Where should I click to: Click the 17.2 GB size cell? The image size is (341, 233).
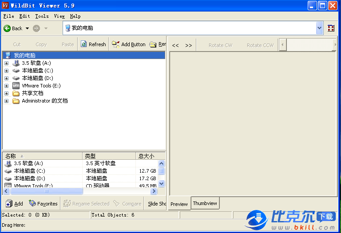[x=147, y=178]
